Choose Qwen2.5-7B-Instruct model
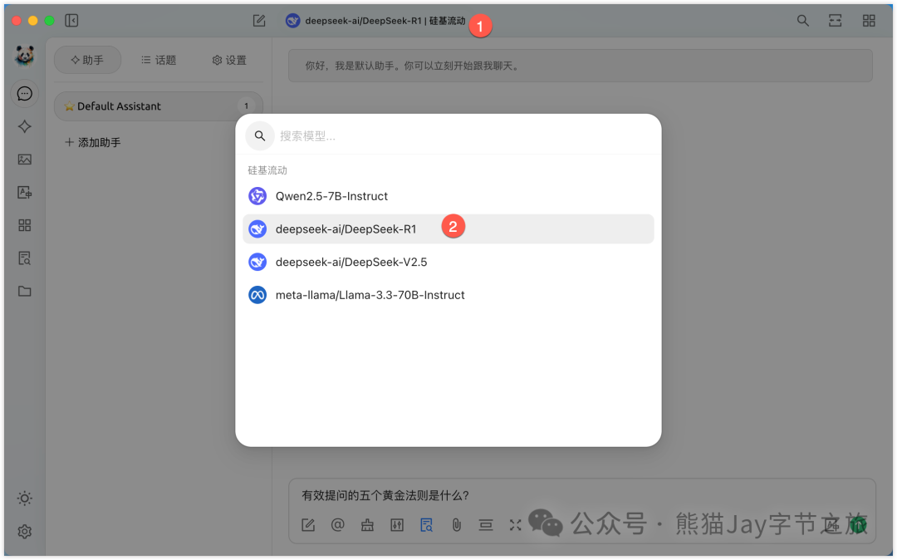Image resolution: width=897 pixels, height=560 pixels. click(x=448, y=196)
